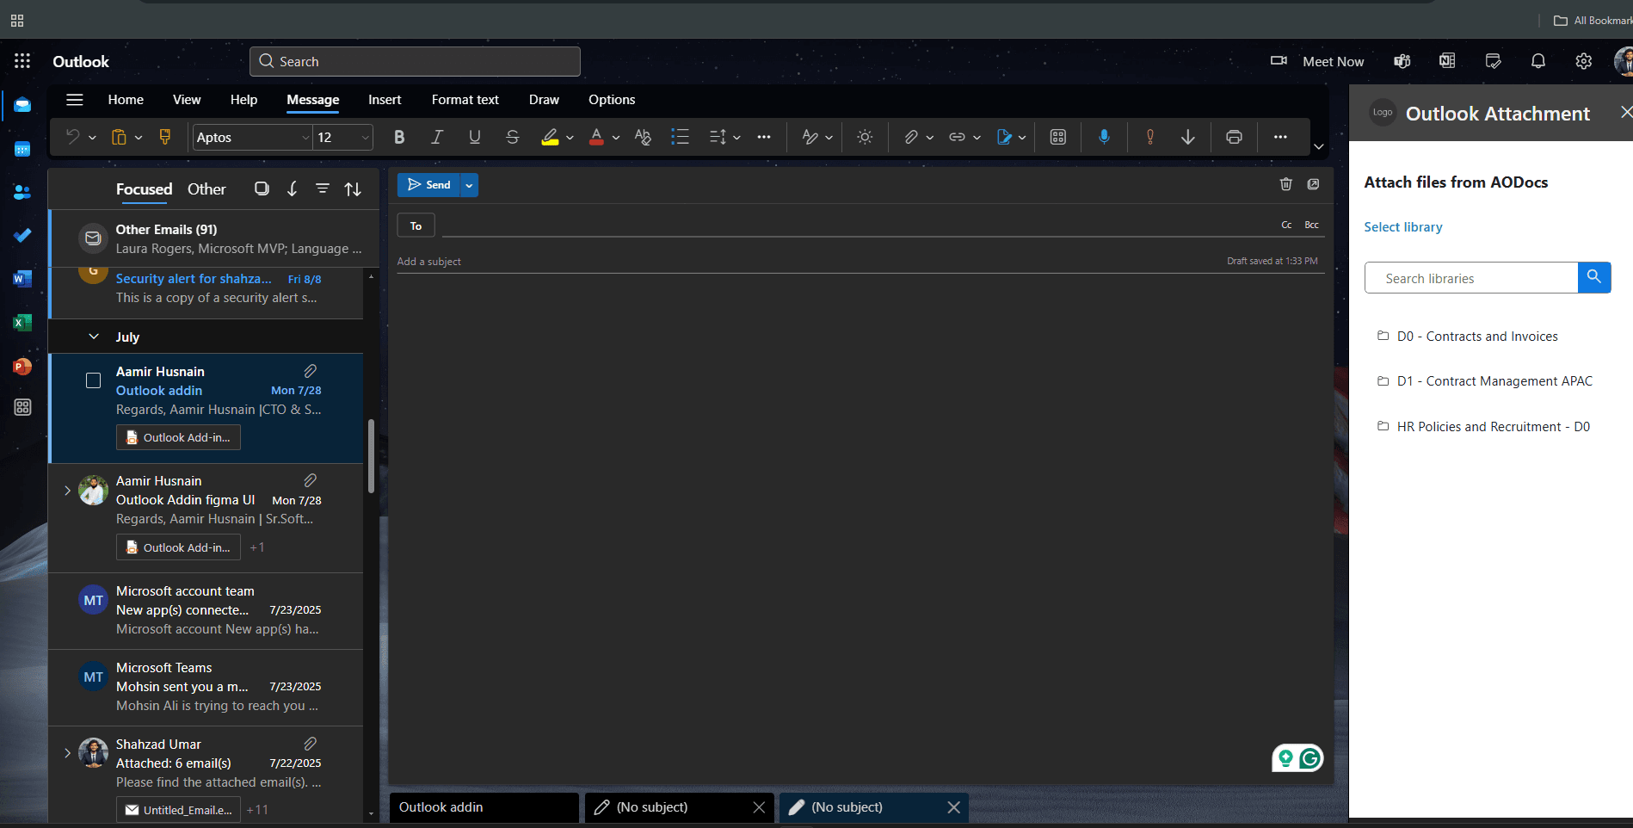Switch to Format text tab
The height and width of the screenshot is (828, 1633).
465,100
